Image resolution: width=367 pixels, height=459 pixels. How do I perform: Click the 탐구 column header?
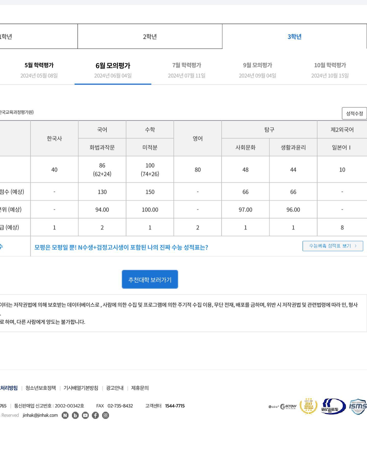(269, 130)
